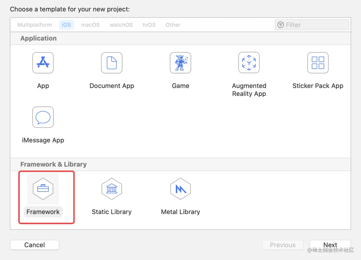Switch to the macOS tab
Screen dimensions: 361x260
(90, 25)
